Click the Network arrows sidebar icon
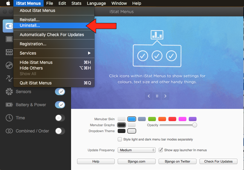This screenshot has height=170, width=244. click(9, 78)
